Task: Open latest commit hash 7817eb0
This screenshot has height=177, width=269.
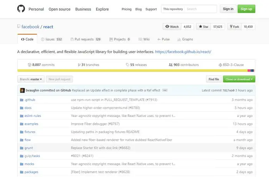Action: pos(228,90)
